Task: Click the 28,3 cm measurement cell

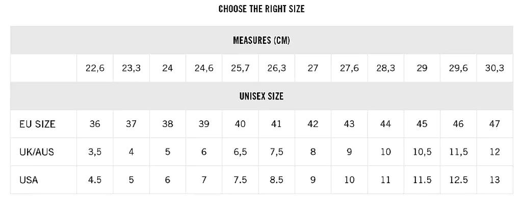Action: coord(385,68)
